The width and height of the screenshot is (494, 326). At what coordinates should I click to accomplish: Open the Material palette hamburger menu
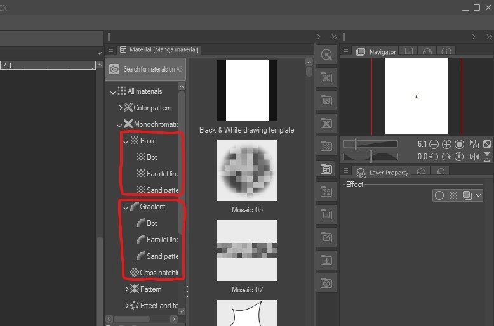[x=110, y=49]
